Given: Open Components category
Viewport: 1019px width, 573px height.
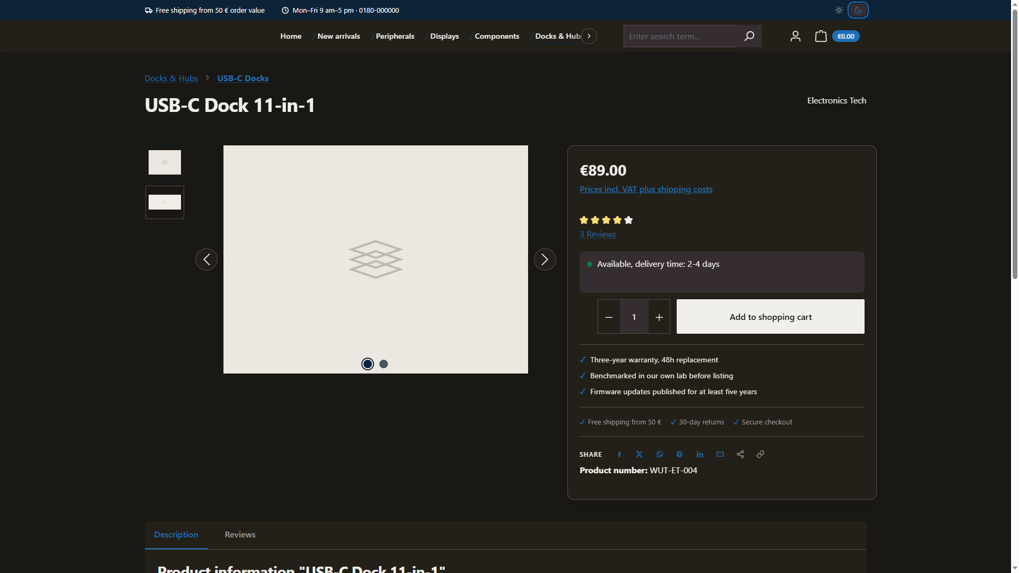Looking at the screenshot, I should 497,36.
